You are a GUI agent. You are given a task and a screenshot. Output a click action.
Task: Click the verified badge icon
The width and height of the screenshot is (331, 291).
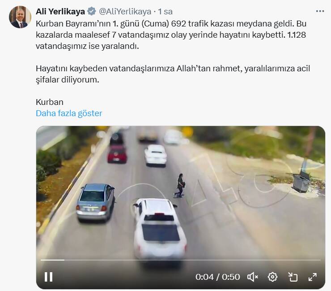pyautogui.click(x=92, y=11)
